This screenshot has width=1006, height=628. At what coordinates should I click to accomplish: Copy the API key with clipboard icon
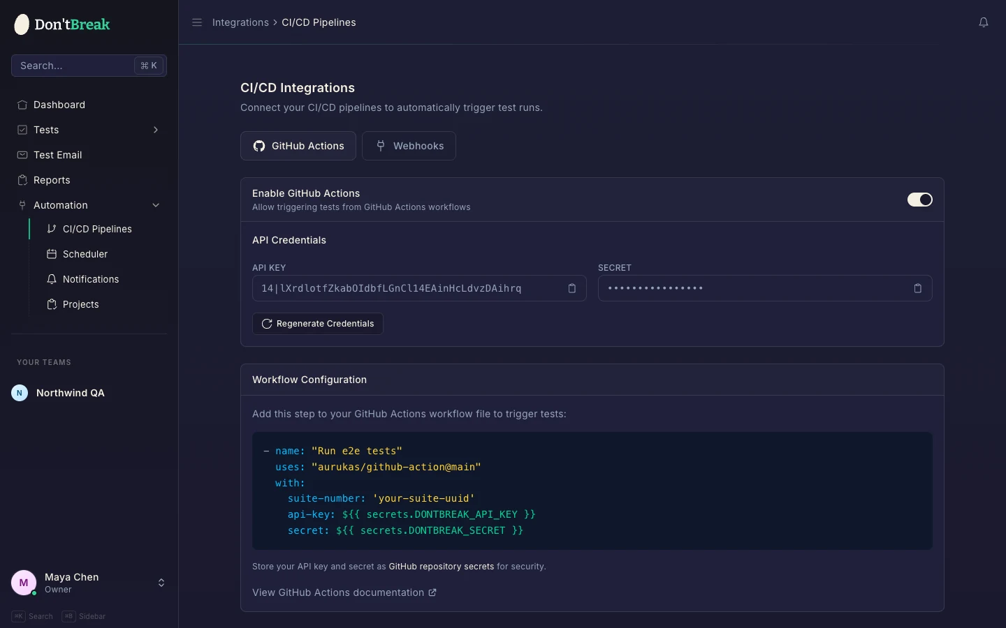[x=572, y=288]
